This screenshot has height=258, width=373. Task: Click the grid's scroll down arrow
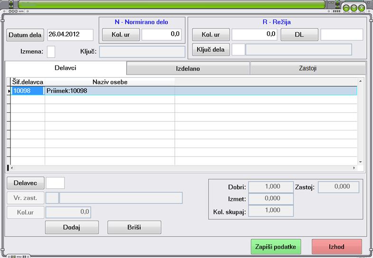click(x=360, y=162)
